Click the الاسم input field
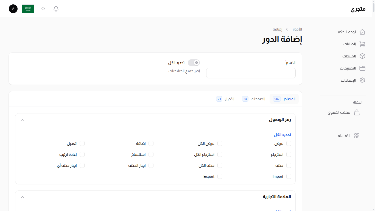 251,73
